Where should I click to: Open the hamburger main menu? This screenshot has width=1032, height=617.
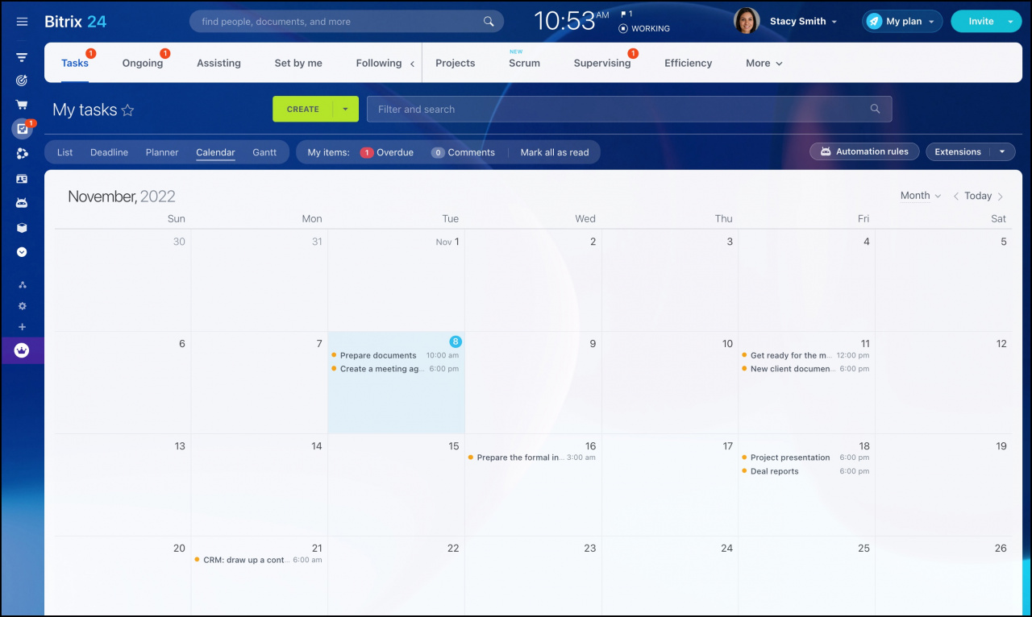22,22
